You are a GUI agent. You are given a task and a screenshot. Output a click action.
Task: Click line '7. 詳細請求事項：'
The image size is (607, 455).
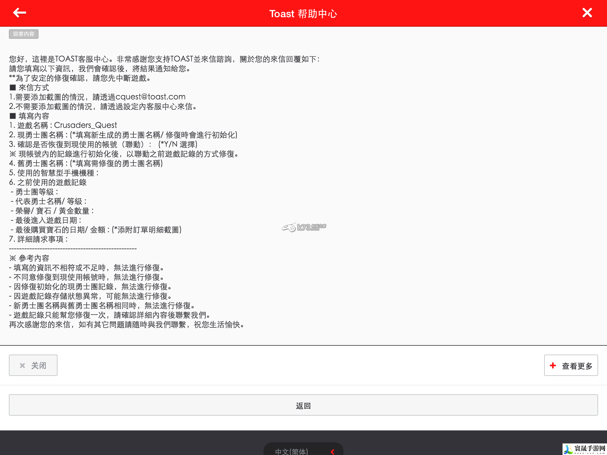(x=39, y=239)
